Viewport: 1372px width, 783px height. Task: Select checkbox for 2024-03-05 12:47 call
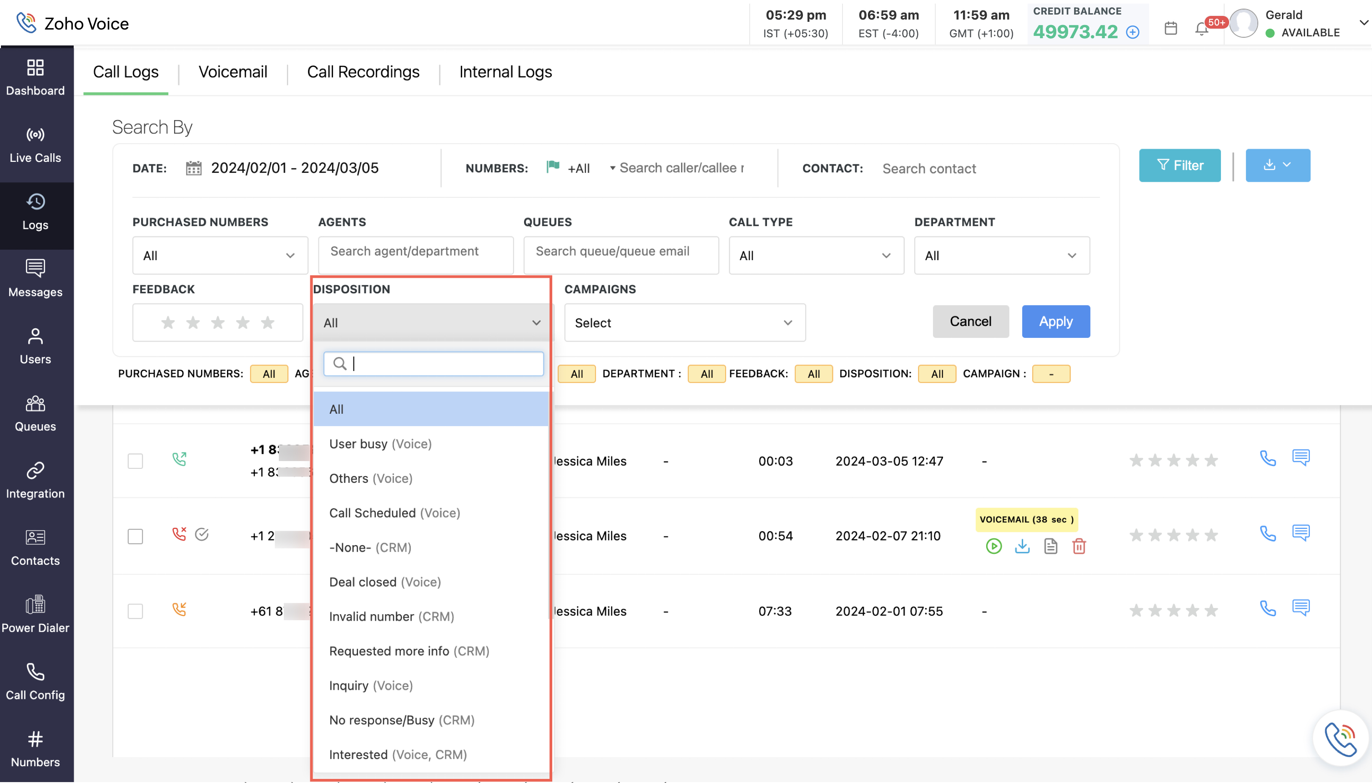coord(135,461)
